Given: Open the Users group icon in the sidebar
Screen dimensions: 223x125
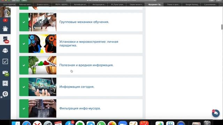Looking at the screenshot, I should [5, 50].
